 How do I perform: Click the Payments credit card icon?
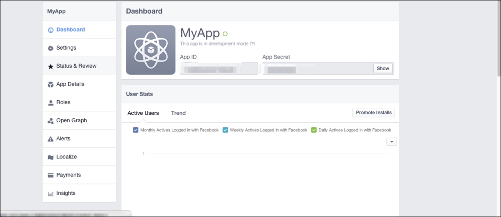51,175
